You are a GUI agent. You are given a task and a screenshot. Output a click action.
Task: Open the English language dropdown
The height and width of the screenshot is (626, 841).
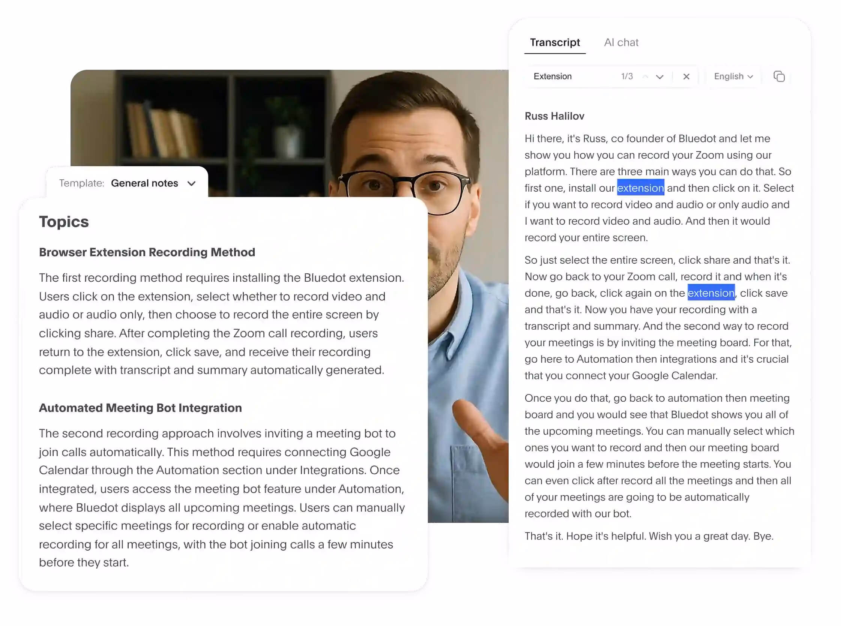[733, 77]
